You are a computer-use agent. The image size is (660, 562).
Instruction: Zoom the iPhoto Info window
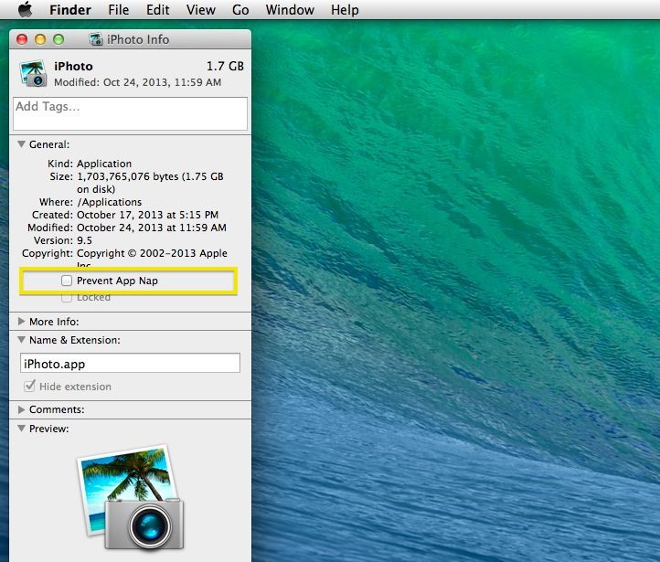pos(59,39)
